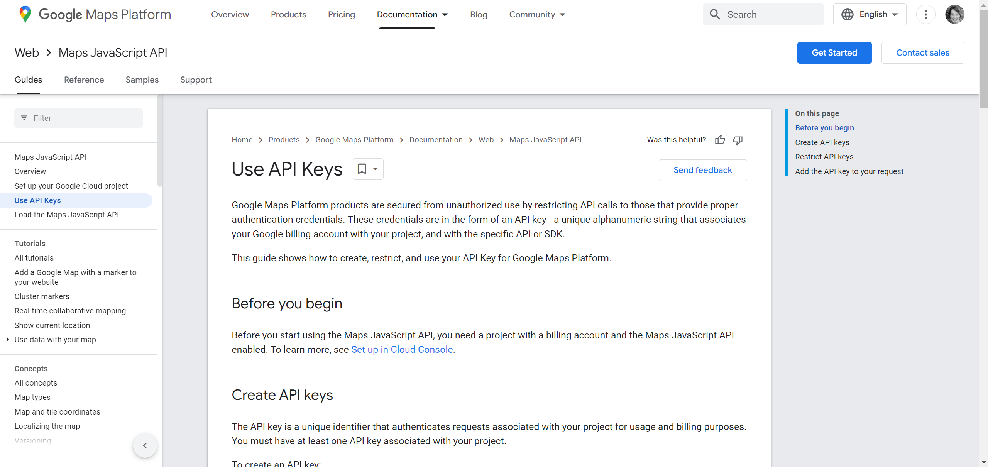This screenshot has width=988, height=467.
Task: Switch to the Support tab
Action: point(196,80)
